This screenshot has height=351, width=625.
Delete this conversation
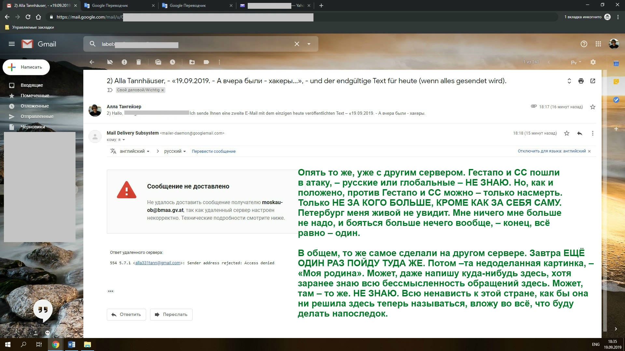click(139, 62)
